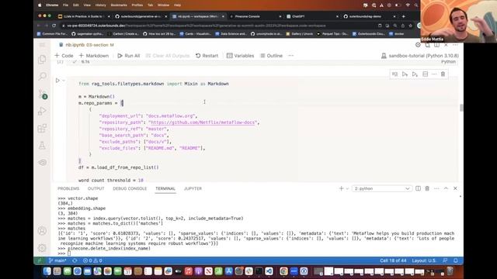
Task: Open more cell actions ellipsis
Action: 434,74
